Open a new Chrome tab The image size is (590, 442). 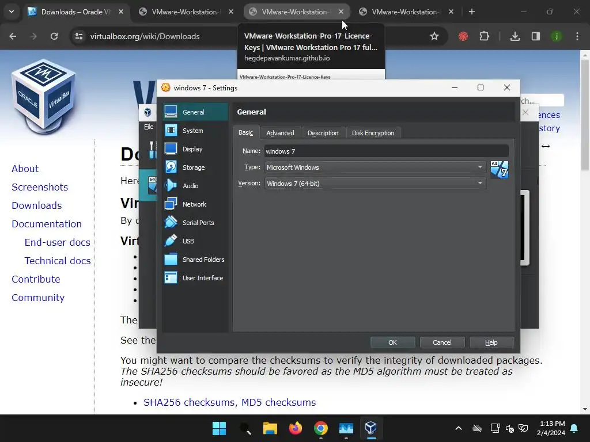pos(471,12)
